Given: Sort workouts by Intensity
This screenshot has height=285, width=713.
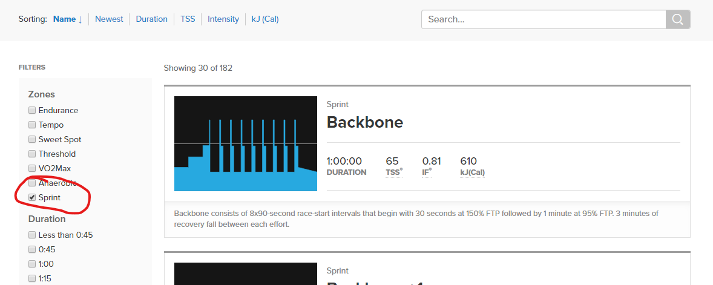Looking at the screenshot, I should pos(223,19).
